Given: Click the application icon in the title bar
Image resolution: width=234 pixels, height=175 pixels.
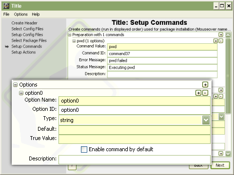Looking at the screenshot, I should pyautogui.click(x=6, y=6).
